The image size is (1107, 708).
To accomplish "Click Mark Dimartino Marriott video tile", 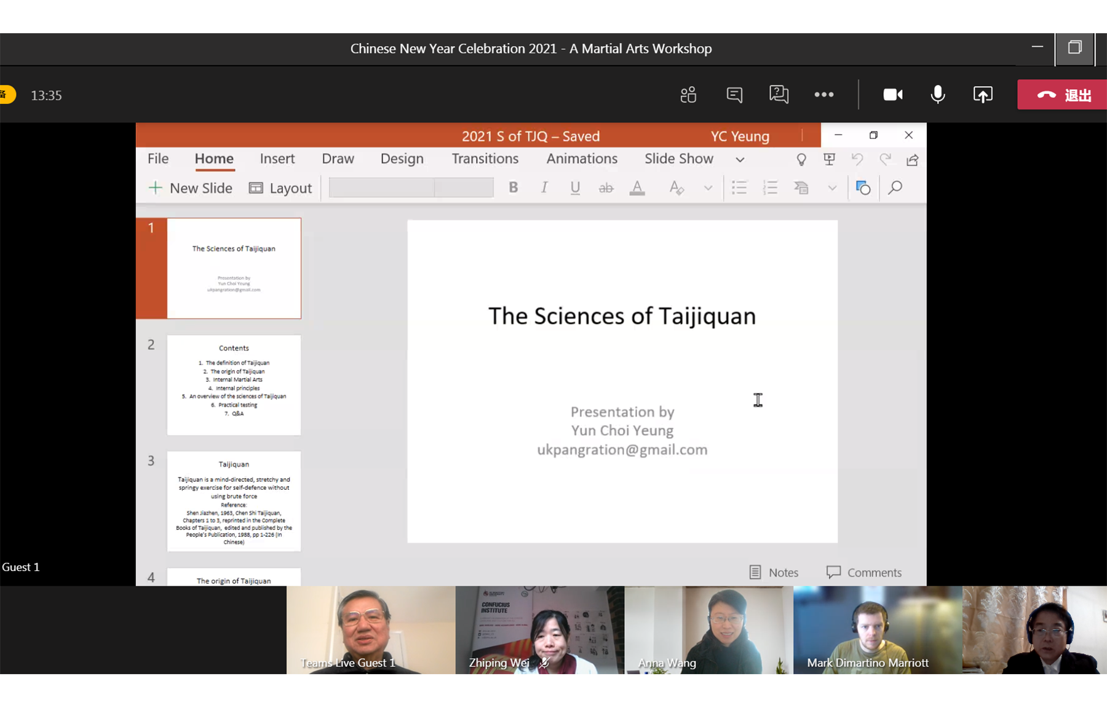I will [x=878, y=630].
